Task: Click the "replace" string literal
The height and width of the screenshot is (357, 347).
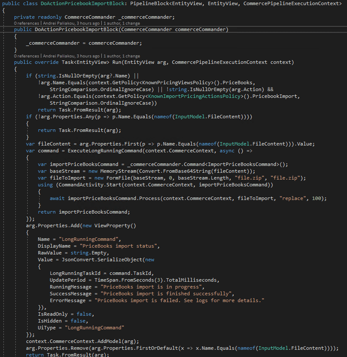Action: 293,198
